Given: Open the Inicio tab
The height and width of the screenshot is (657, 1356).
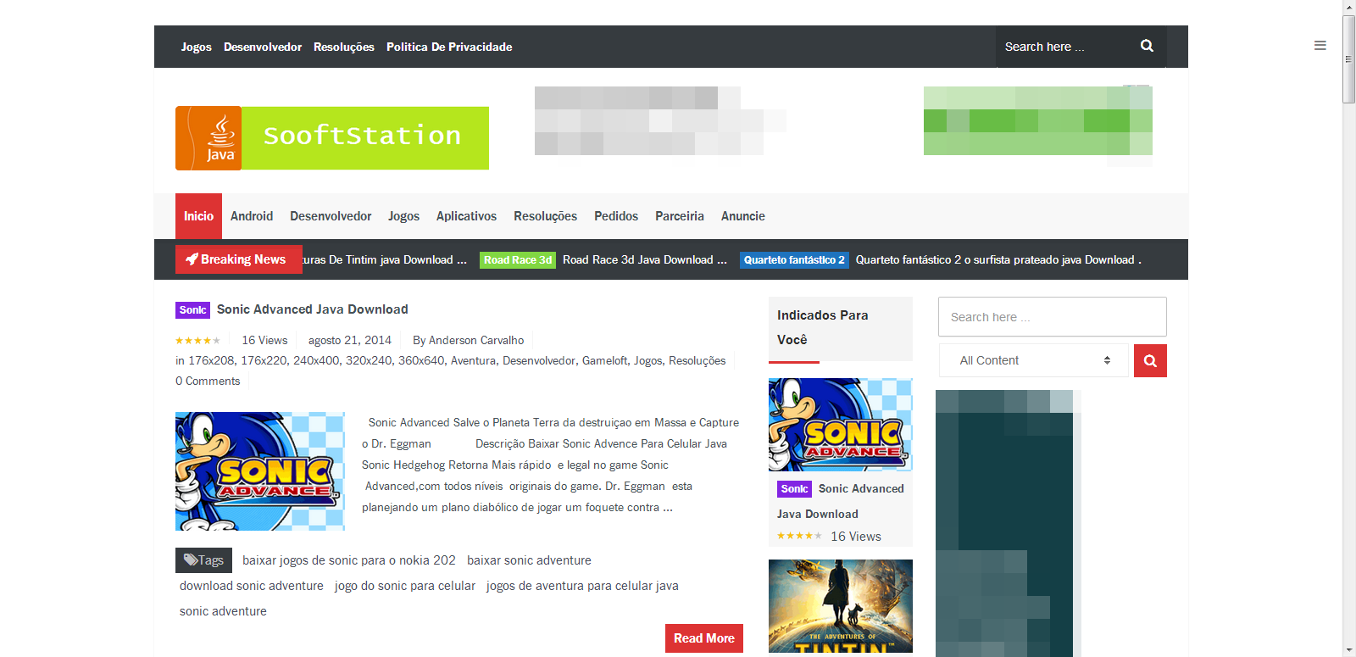Looking at the screenshot, I should pyautogui.click(x=198, y=216).
